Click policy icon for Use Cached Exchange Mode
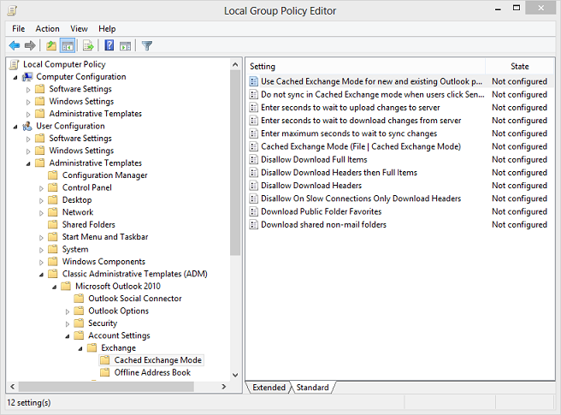Screen dimensions: 561x415 pos(254,81)
